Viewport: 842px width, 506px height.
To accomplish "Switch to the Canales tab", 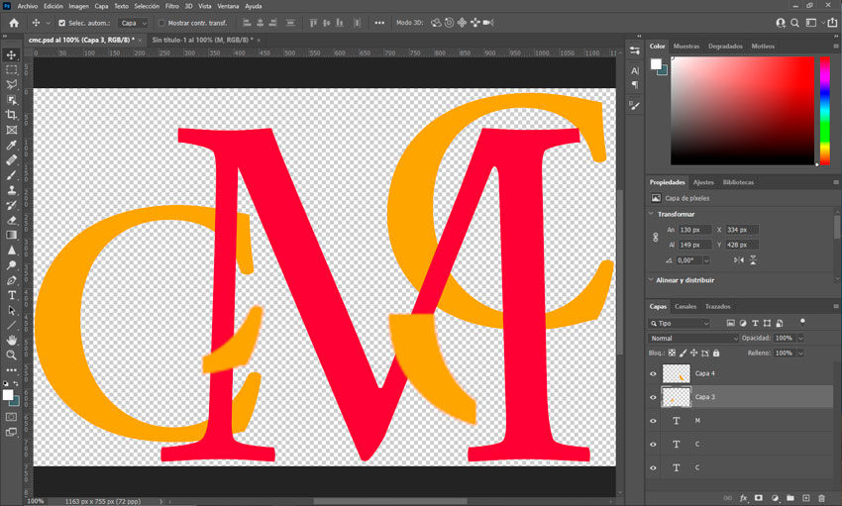I will 684,307.
